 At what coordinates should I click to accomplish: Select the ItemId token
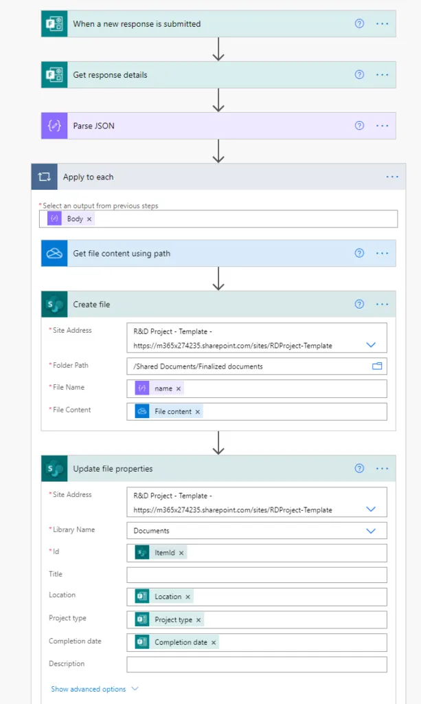[161, 553]
